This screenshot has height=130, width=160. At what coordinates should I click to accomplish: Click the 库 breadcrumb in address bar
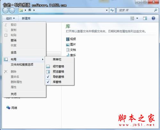click(30, 10)
